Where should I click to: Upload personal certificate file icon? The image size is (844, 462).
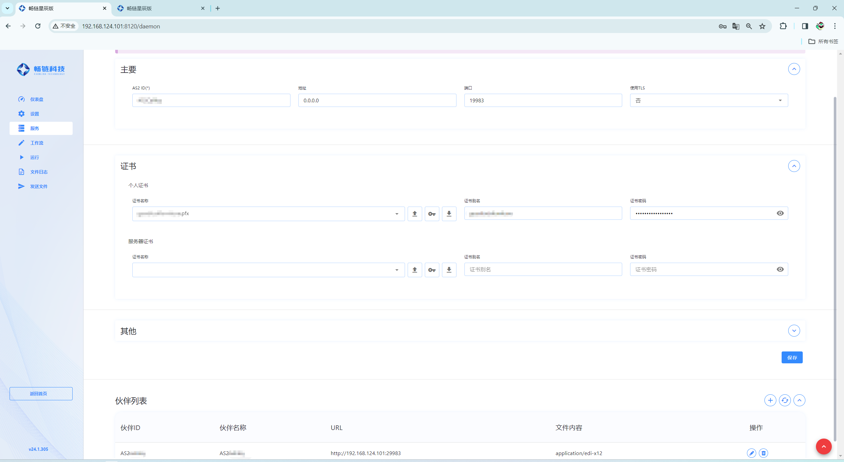415,214
